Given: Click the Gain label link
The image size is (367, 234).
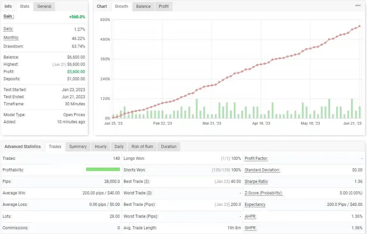Looking at the screenshot, I should point(9,16).
